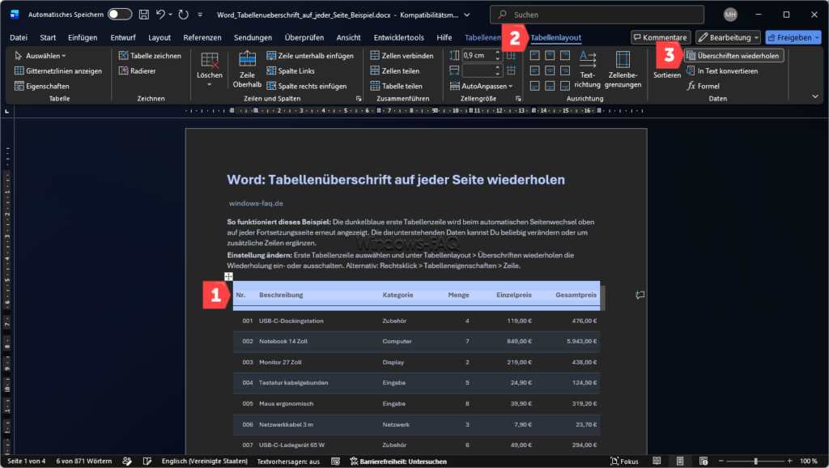Open the Quick Access customize dropdown
The image size is (829, 468).
[200, 15]
